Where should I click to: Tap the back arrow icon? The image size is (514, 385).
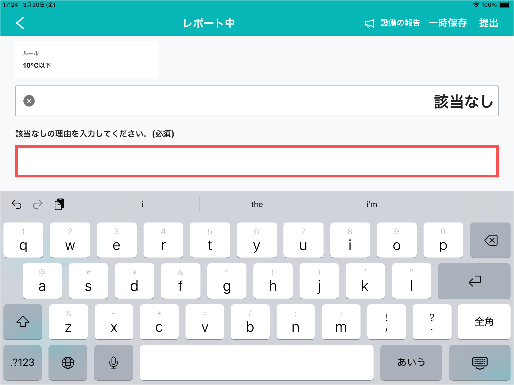(20, 23)
